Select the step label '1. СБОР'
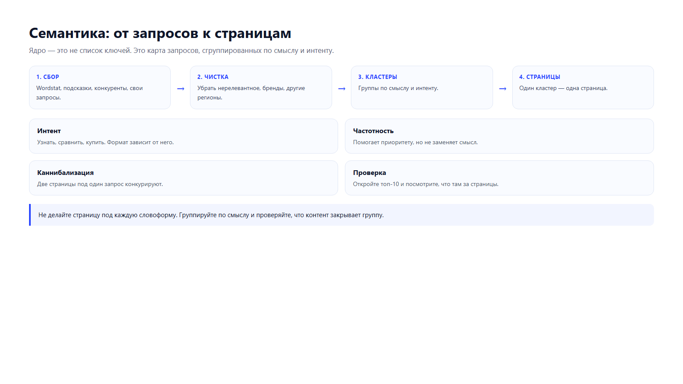The image size is (683, 384). click(48, 77)
